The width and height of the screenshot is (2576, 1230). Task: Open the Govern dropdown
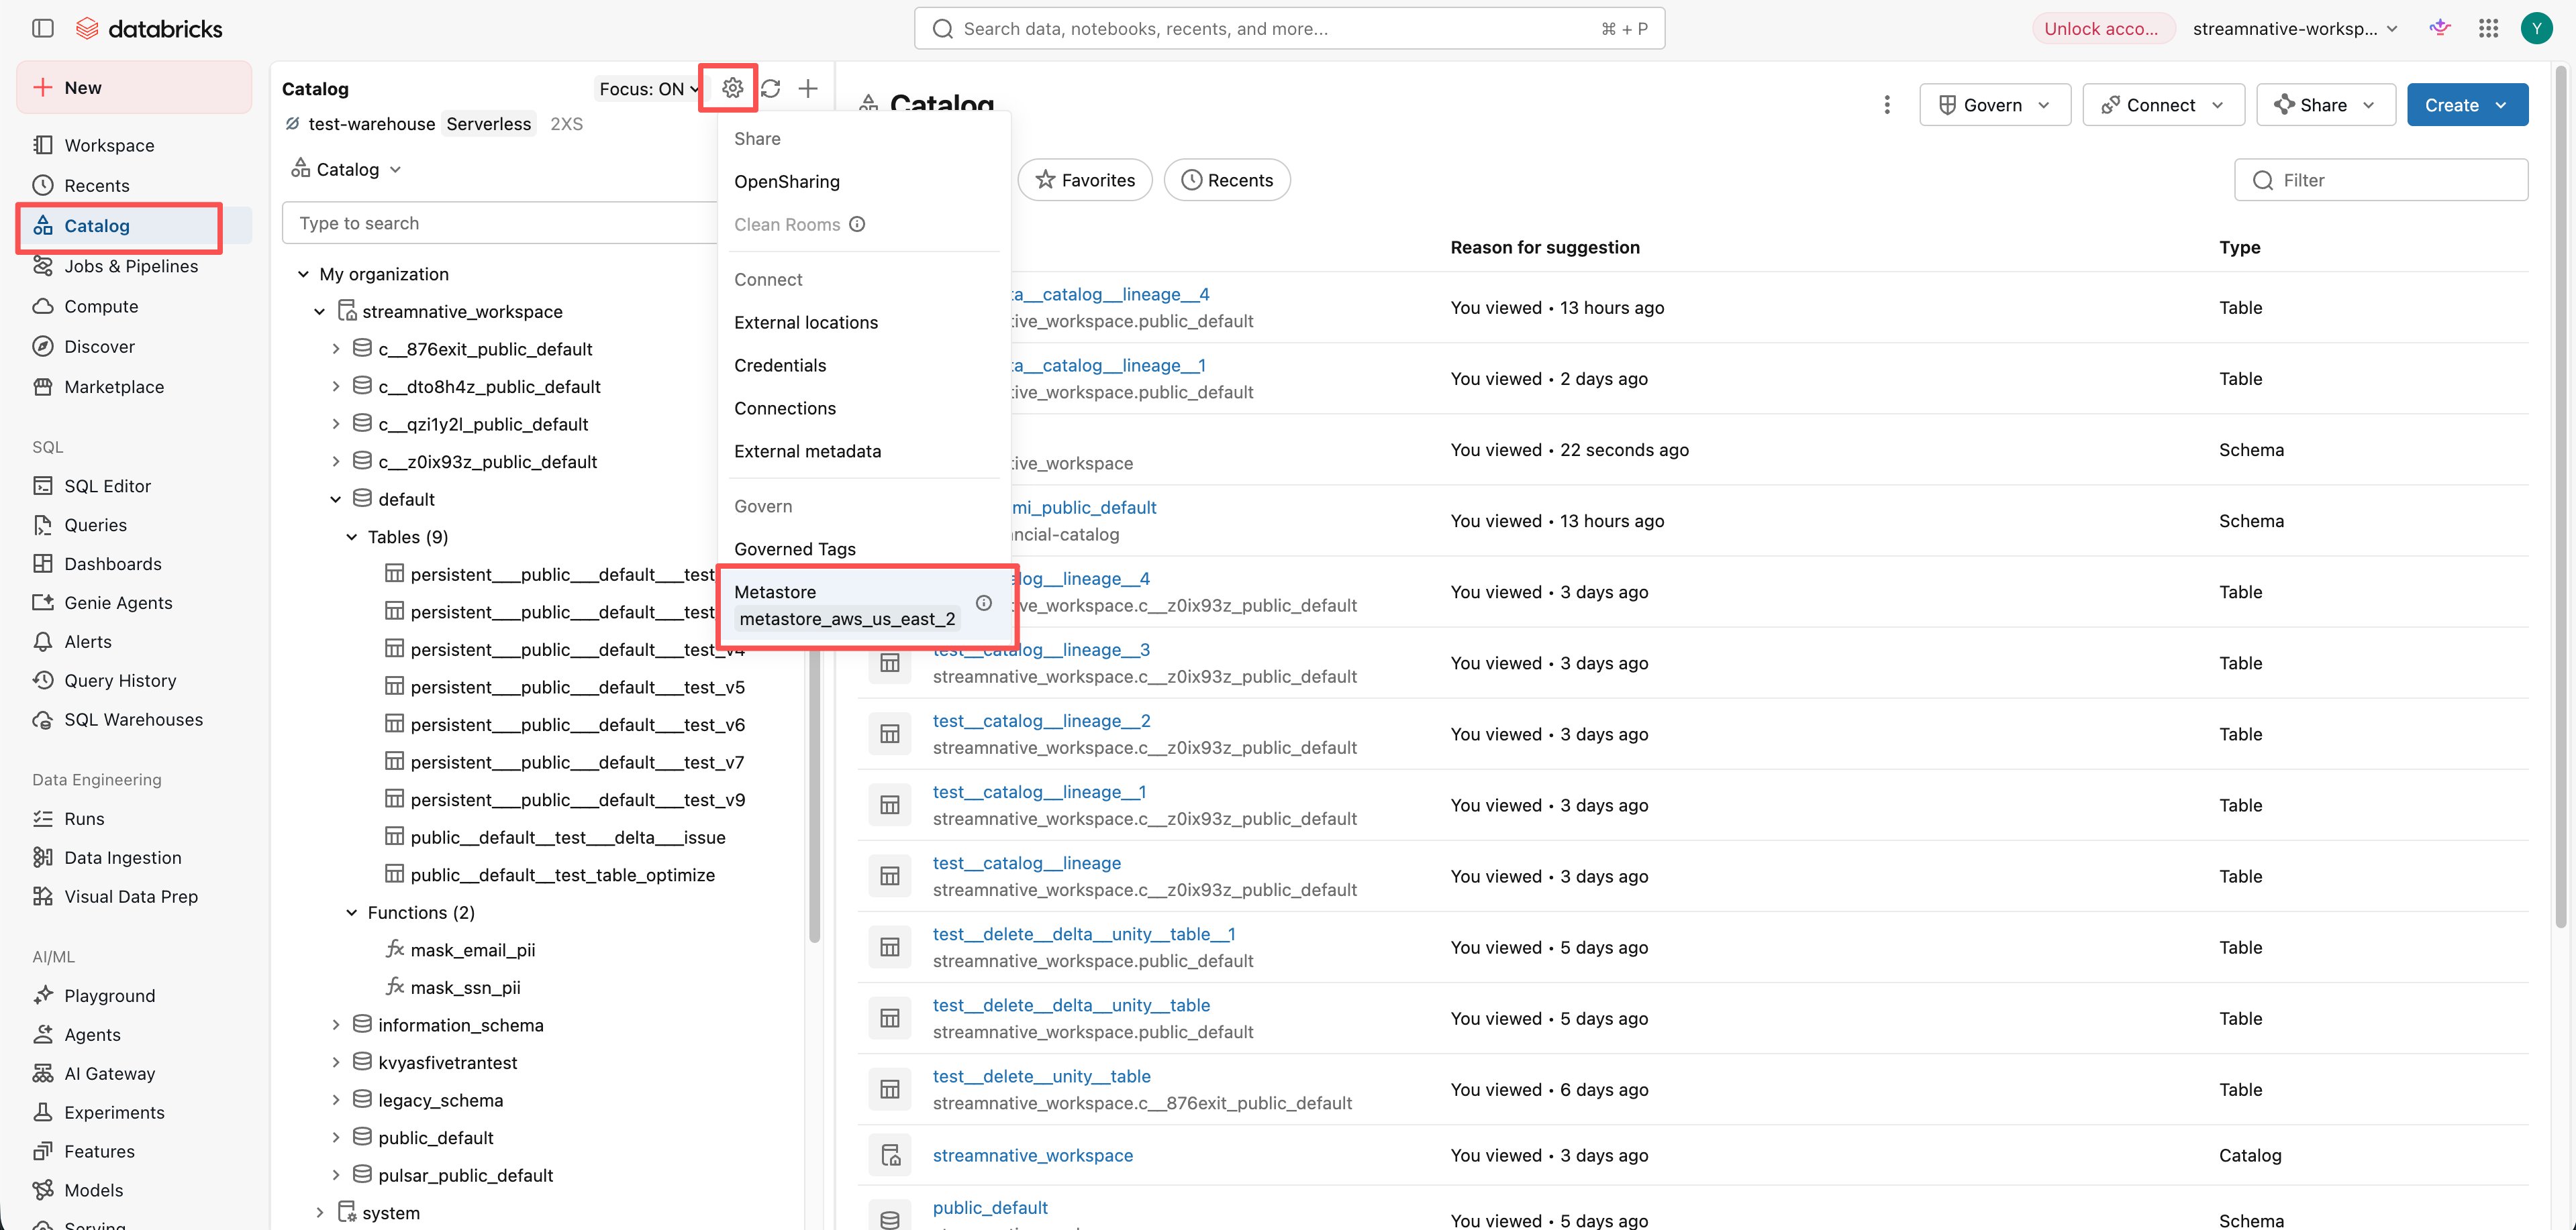(1994, 105)
